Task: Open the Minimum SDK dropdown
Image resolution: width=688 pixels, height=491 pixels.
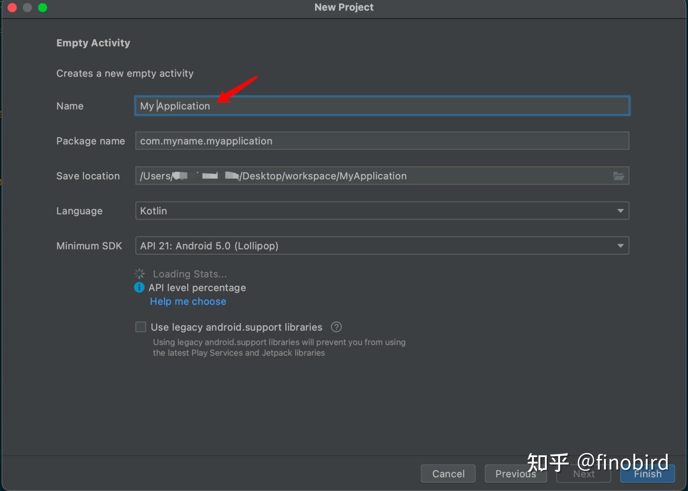Action: pos(382,245)
